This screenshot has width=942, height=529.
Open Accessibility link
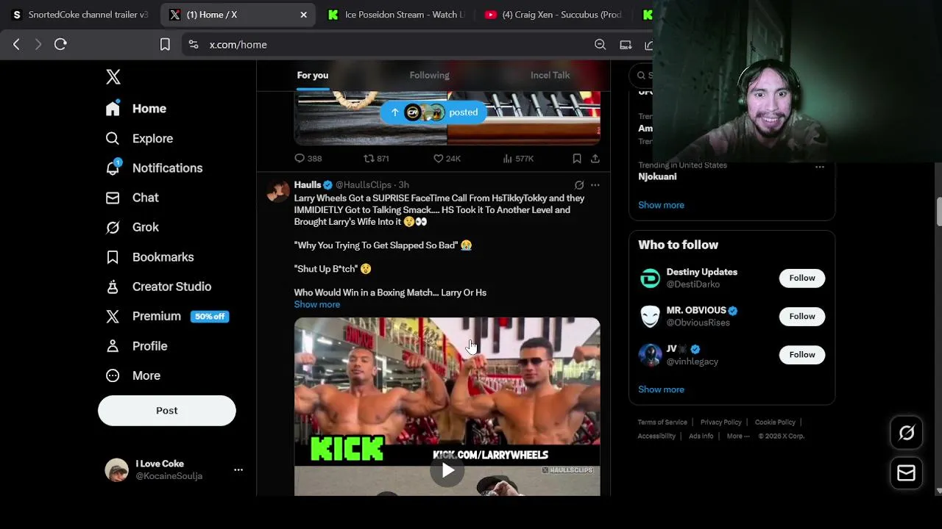click(656, 436)
